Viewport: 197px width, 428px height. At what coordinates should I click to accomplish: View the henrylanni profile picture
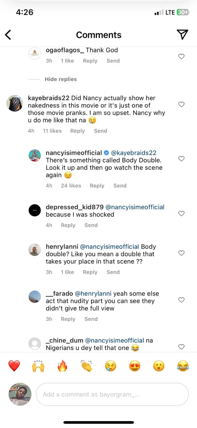point(35,249)
